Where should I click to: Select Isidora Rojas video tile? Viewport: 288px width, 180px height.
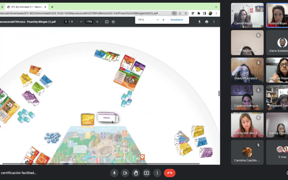point(277,15)
